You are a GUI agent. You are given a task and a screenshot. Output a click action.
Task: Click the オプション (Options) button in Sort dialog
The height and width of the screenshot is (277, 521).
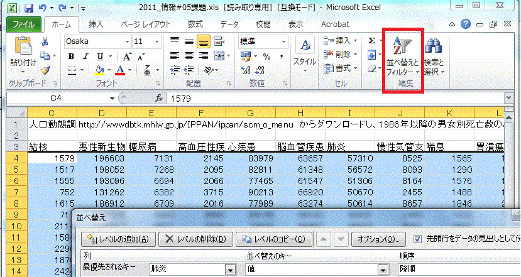tap(377, 239)
